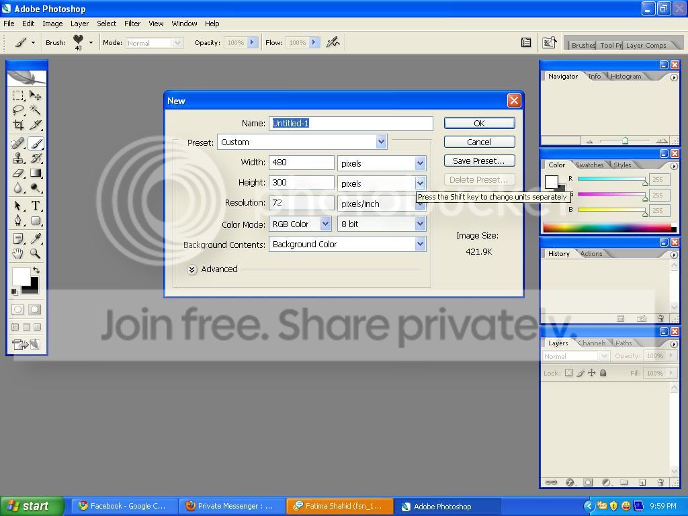The image size is (688, 516).
Task: Select the Lasso tool
Action: [18, 110]
